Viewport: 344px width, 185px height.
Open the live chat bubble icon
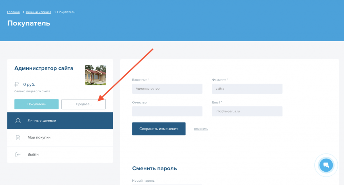pos(326,165)
